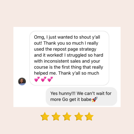Click the first pink hearts emoji

click(x=37, y=79)
